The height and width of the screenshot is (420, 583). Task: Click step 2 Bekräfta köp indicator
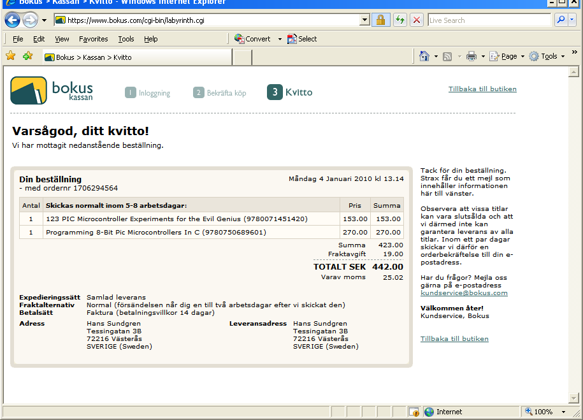pyautogui.click(x=219, y=92)
